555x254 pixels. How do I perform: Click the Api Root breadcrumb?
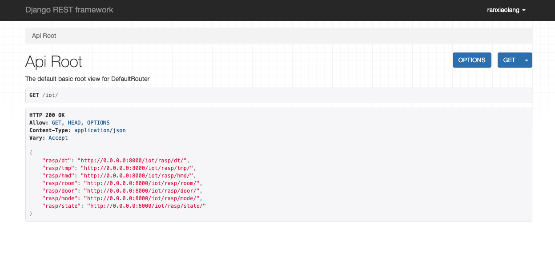[x=44, y=36]
